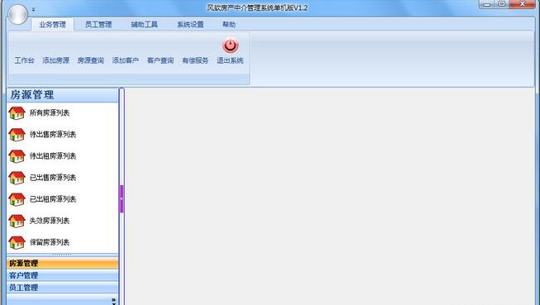Open the quick access toolbar dropdown arrow

(x=33, y=10)
